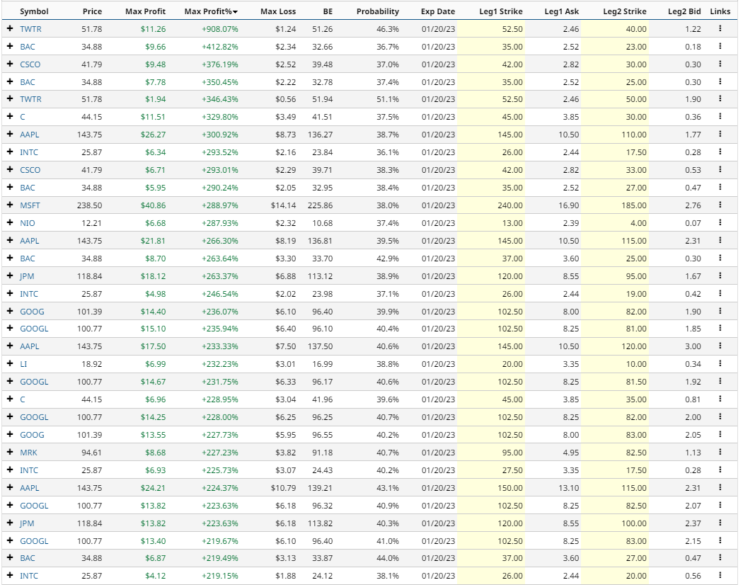Sort by the Max Loss column header
Viewport: 743px width, 585px height.
pos(278,11)
